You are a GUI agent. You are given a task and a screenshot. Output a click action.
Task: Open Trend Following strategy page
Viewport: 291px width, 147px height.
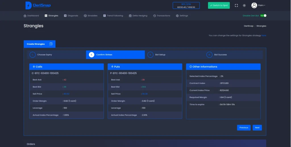[x=113, y=16]
